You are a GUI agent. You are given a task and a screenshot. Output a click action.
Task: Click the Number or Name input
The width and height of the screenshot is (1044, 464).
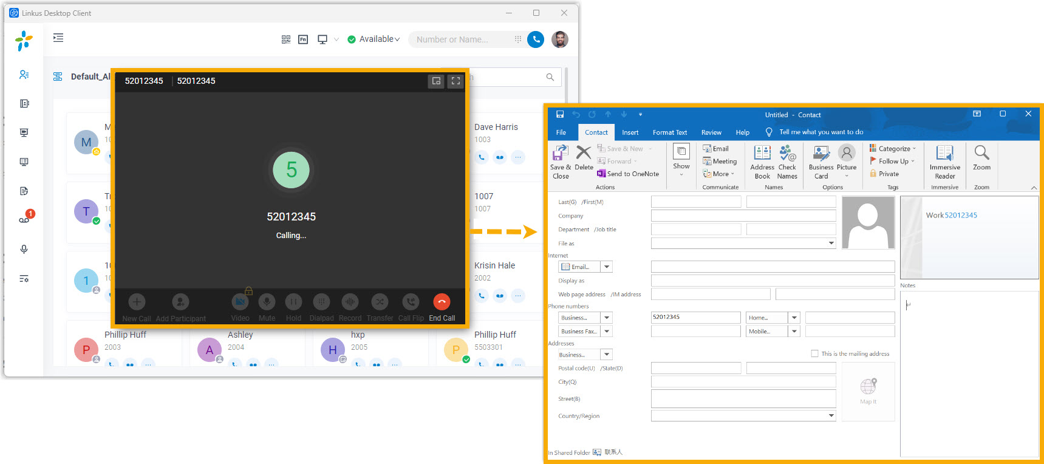459,39
